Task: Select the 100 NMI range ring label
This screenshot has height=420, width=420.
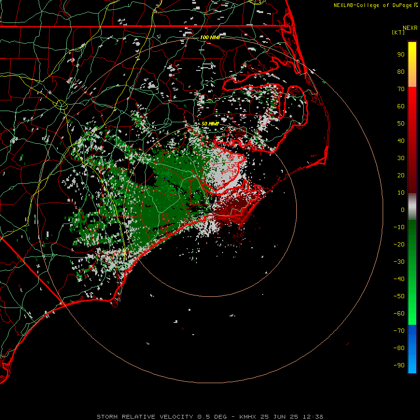Action: point(210,37)
